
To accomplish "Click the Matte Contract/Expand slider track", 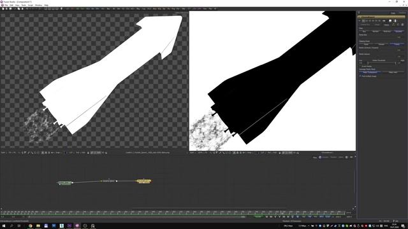I will tap(378, 50).
